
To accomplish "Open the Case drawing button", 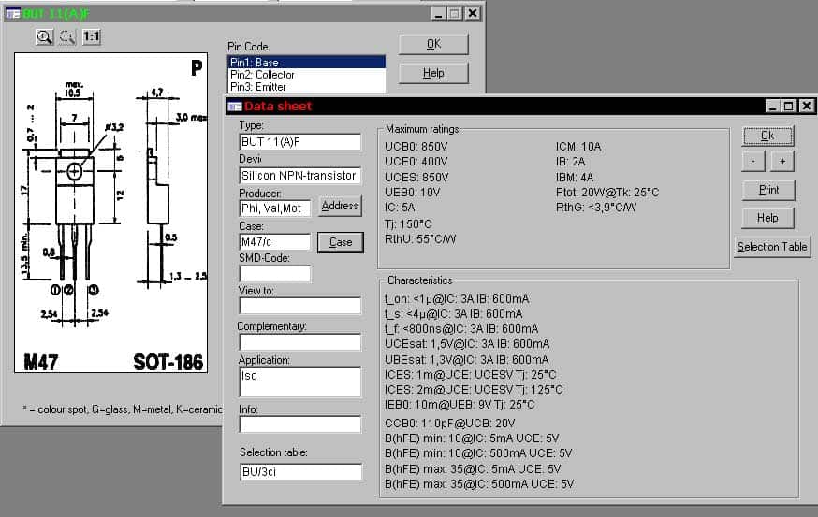I will coord(341,242).
